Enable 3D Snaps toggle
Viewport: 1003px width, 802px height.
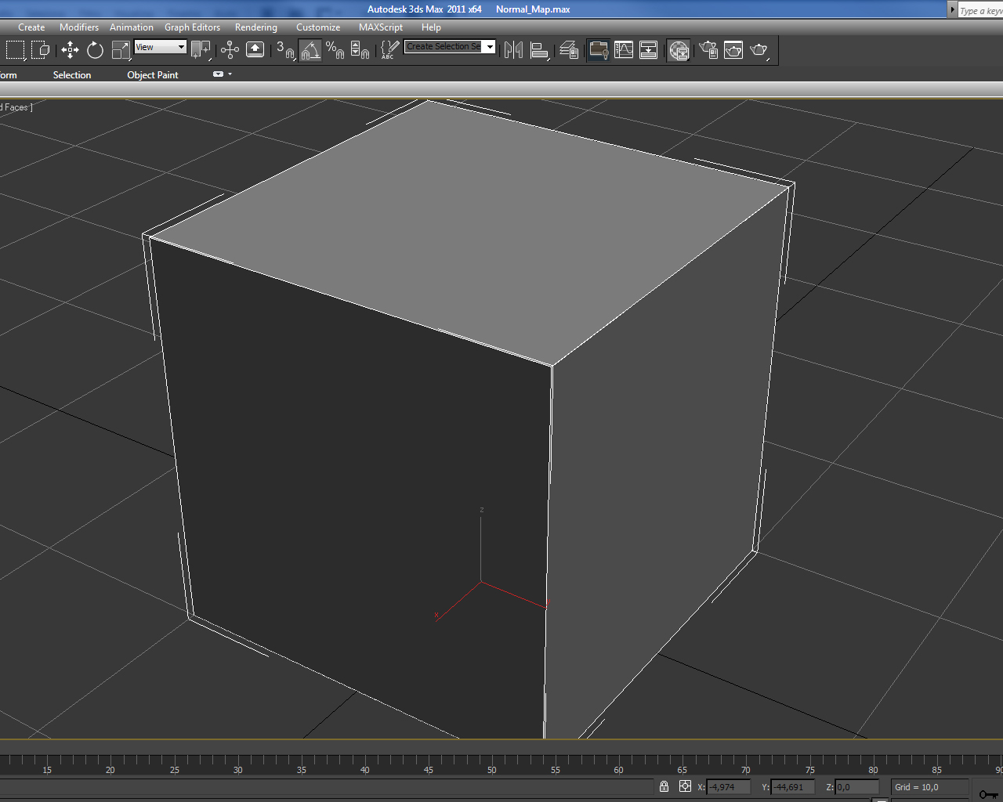point(282,49)
